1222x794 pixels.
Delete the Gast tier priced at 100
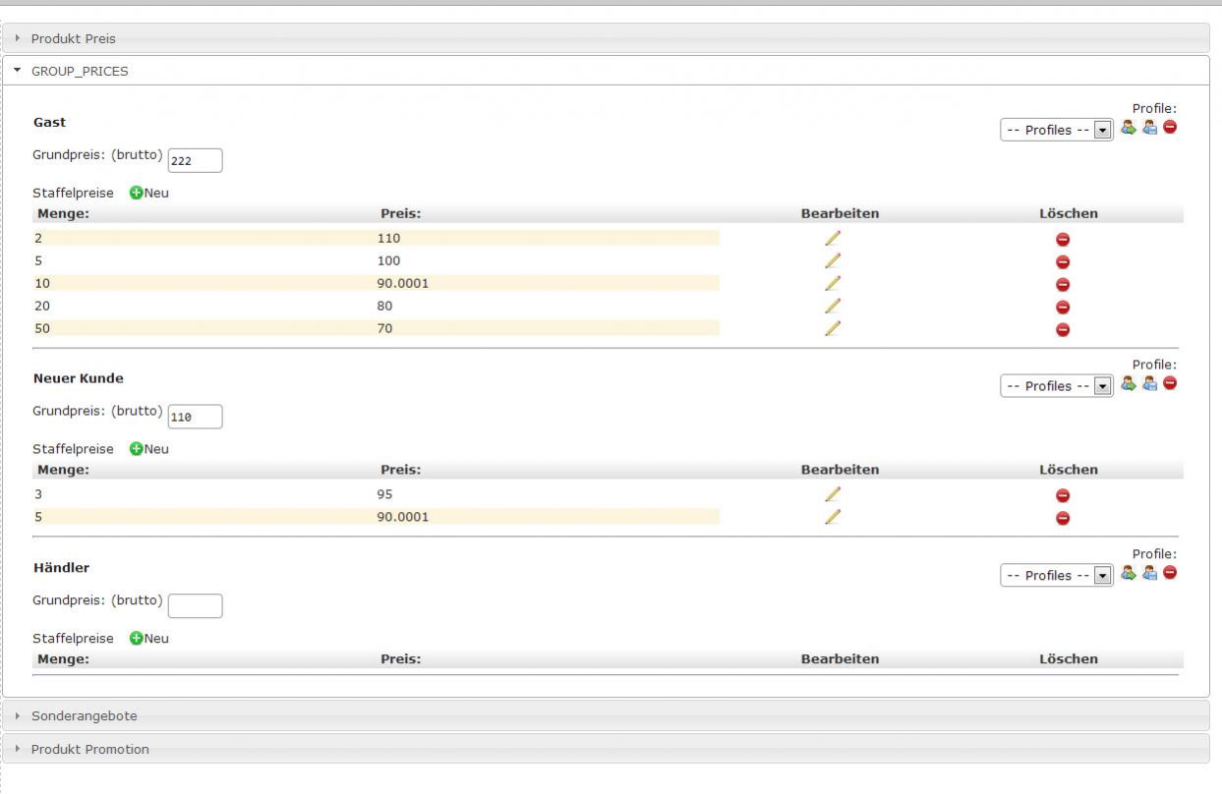pos(1062,261)
